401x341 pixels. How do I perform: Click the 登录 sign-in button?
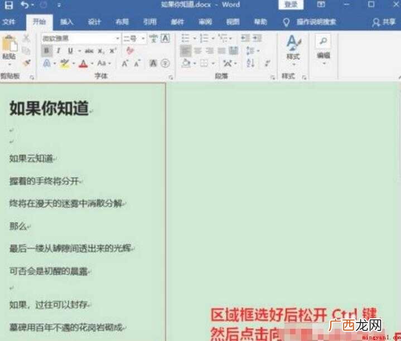291,4
